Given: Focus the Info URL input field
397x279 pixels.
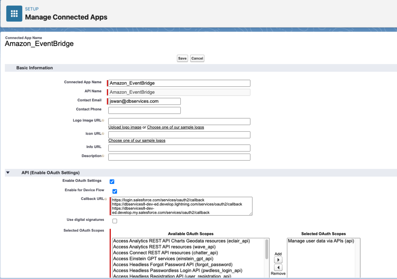Looking at the screenshot, I should pos(179,148).
